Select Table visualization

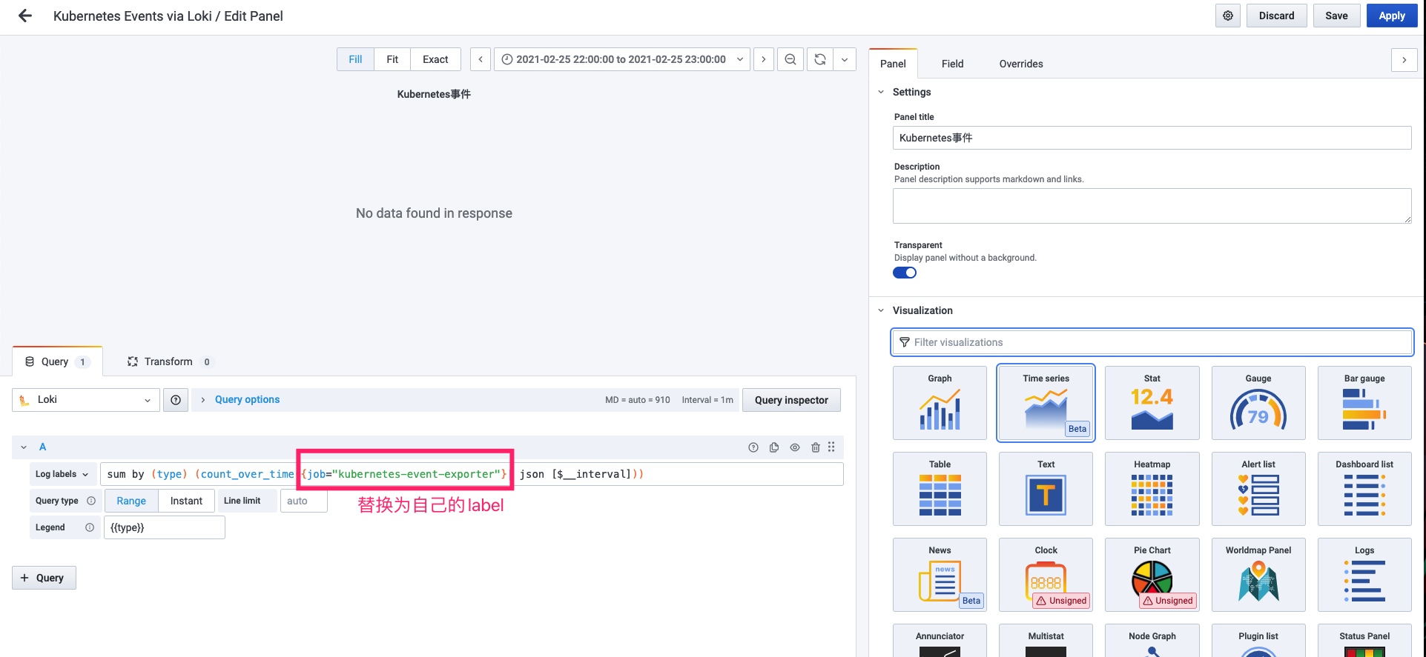point(940,489)
